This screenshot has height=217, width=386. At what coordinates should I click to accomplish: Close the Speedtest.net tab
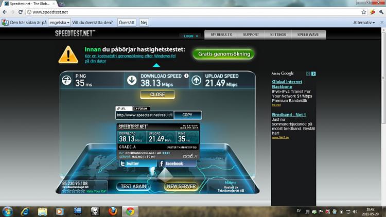click(x=54, y=4)
